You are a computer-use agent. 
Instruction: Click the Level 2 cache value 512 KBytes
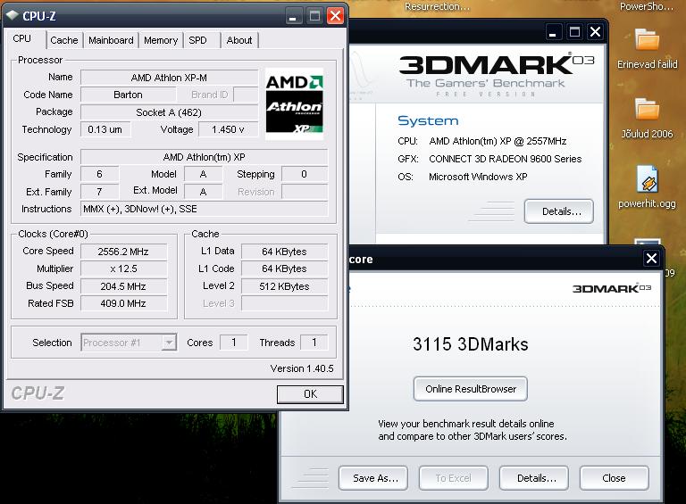coord(284,286)
